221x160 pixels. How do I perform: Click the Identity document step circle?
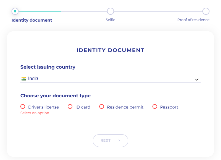[15, 11]
